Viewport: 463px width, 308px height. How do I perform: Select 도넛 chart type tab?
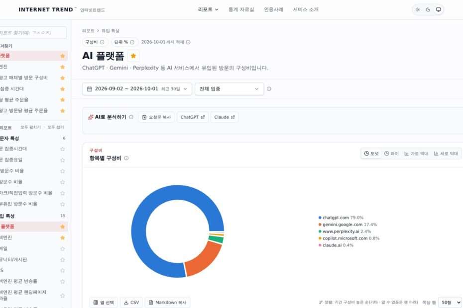[x=371, y=154]
